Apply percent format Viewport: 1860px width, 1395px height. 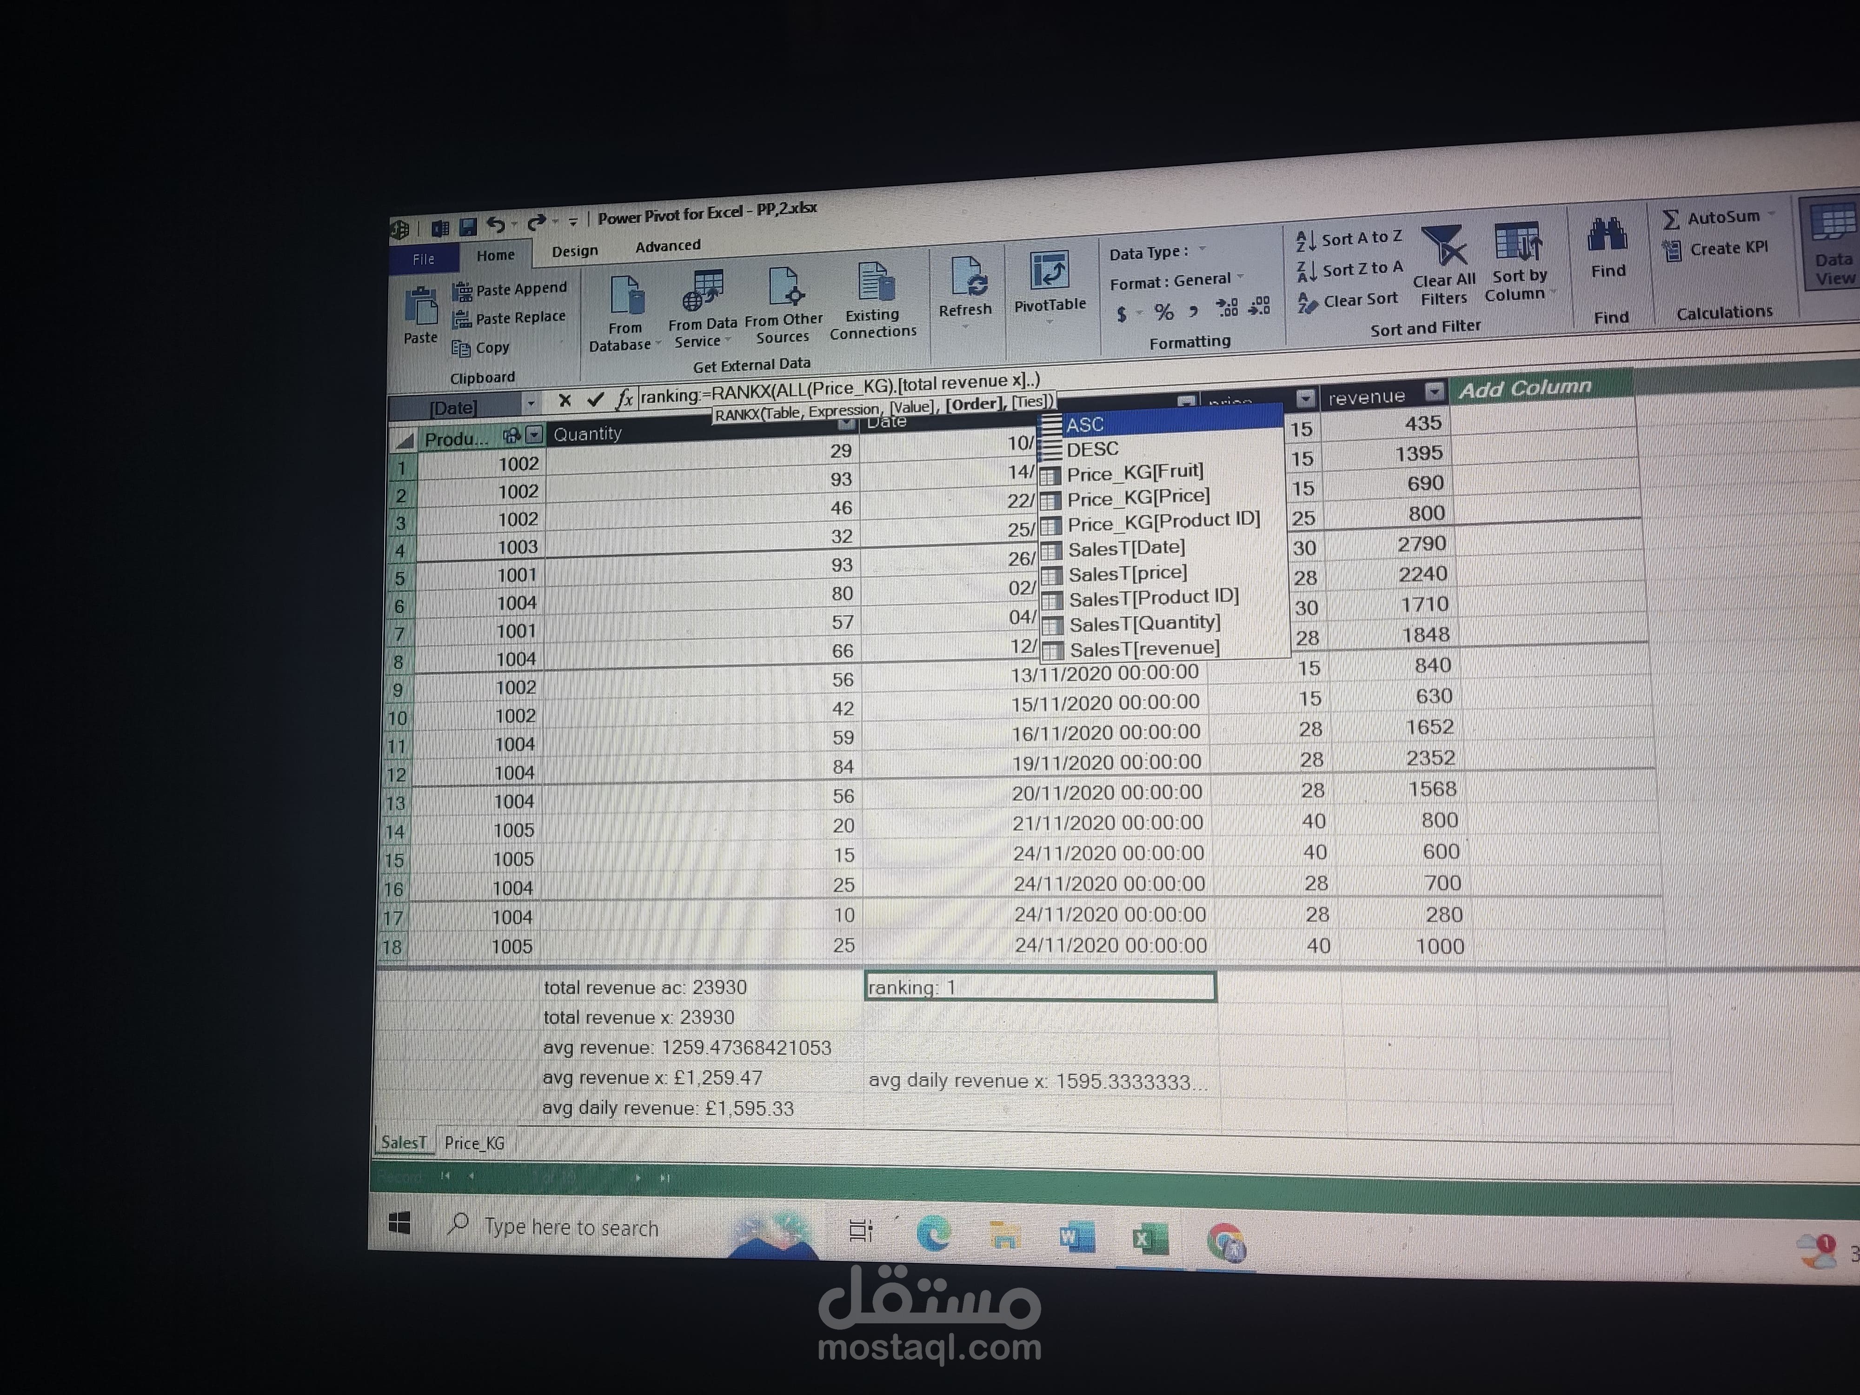tap(1164, 312)
